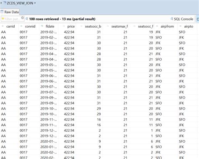
Task: Select price 422.94 in 2019-07 JFK-departure row
Action: click(x=69, y=87)
